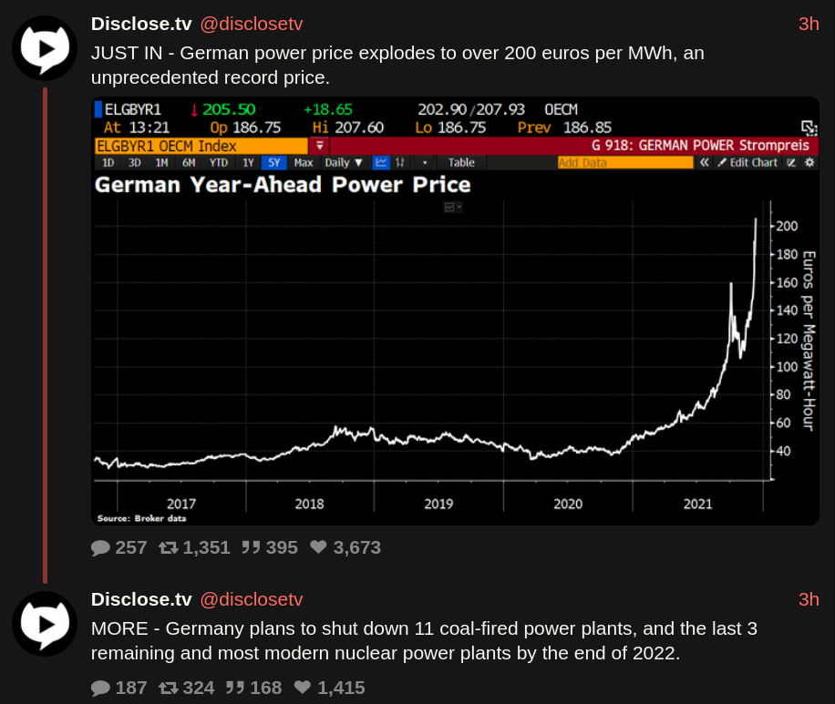Open first post's 3h timestamp

tap(809, 24)
